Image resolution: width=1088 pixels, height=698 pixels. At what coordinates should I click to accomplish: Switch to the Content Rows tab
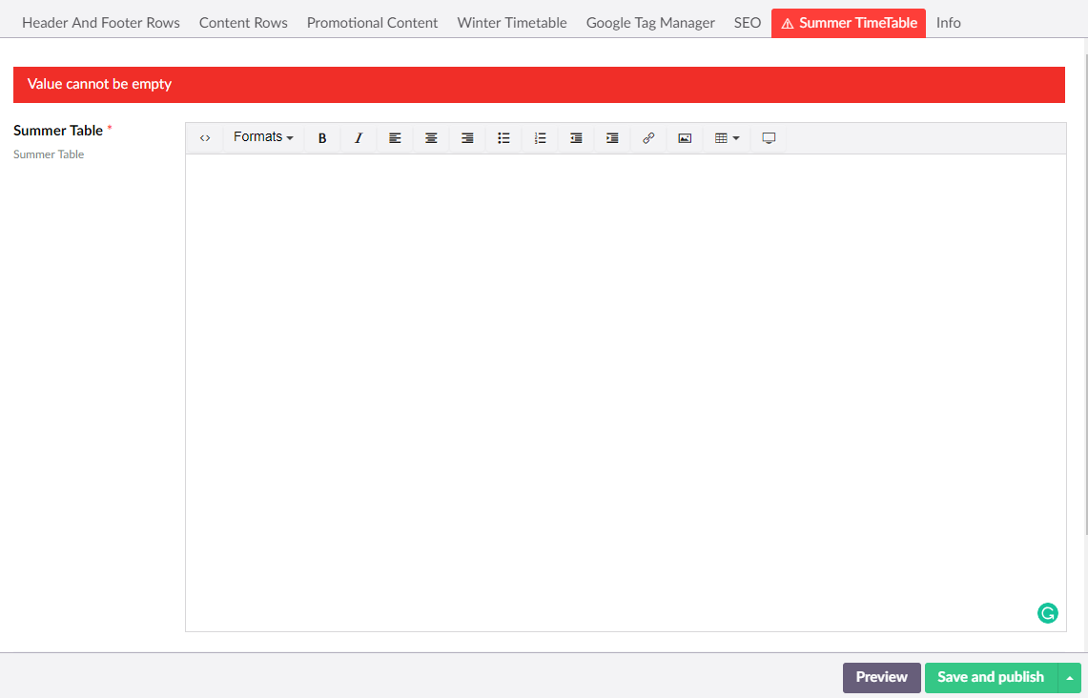coord(243,23)
